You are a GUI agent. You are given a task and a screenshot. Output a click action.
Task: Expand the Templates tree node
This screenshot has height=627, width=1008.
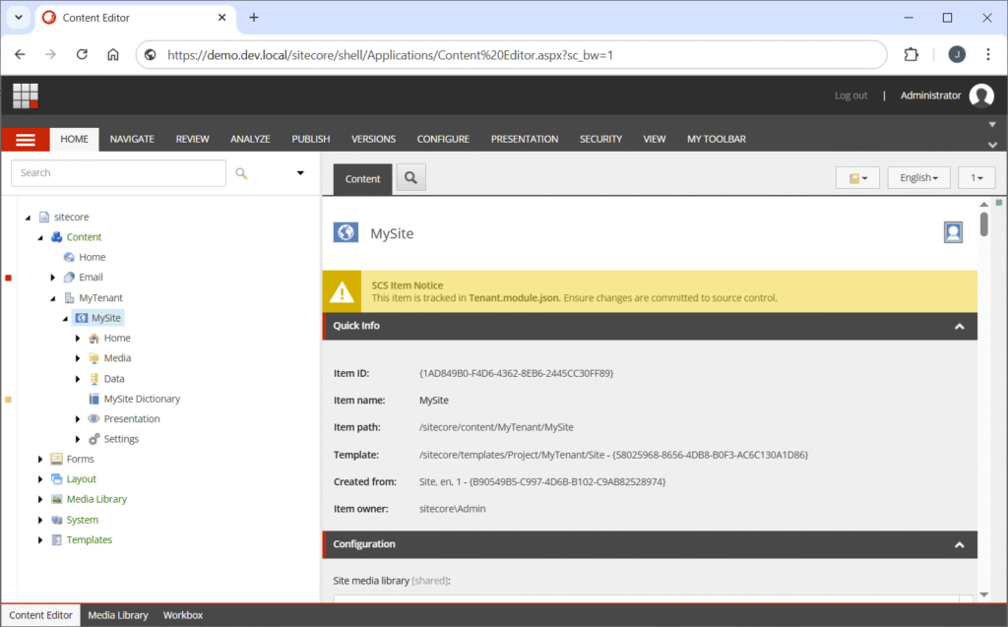[x=39, y=539]
